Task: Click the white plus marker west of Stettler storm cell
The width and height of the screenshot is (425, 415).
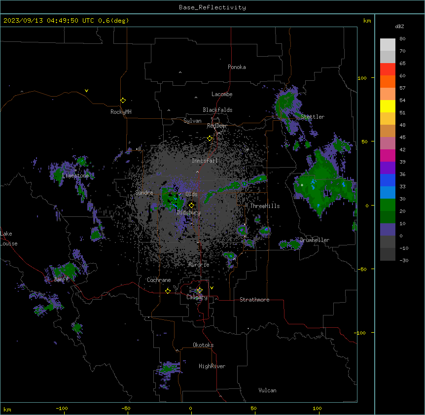Action: pyautogui.click(x=302, y=185)
